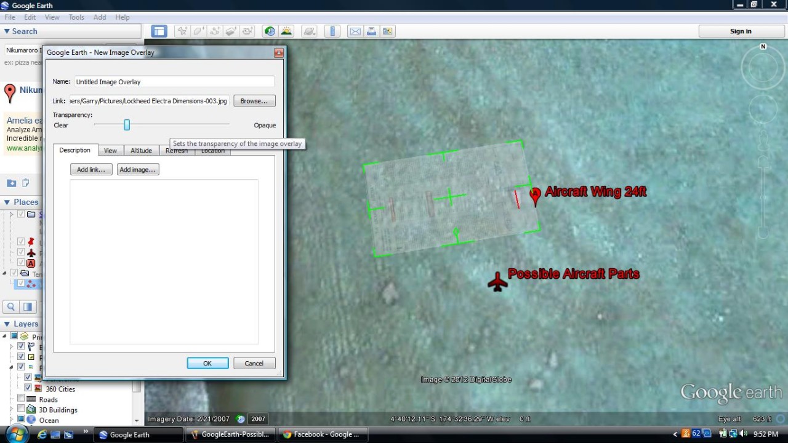
Task: Switch to the Altitude tab
Action: click(141, 151)
